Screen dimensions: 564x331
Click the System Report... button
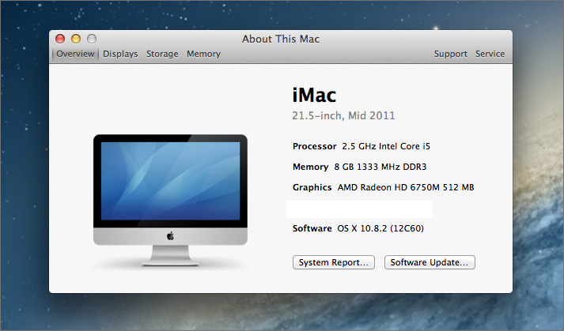tap(334, 262)
